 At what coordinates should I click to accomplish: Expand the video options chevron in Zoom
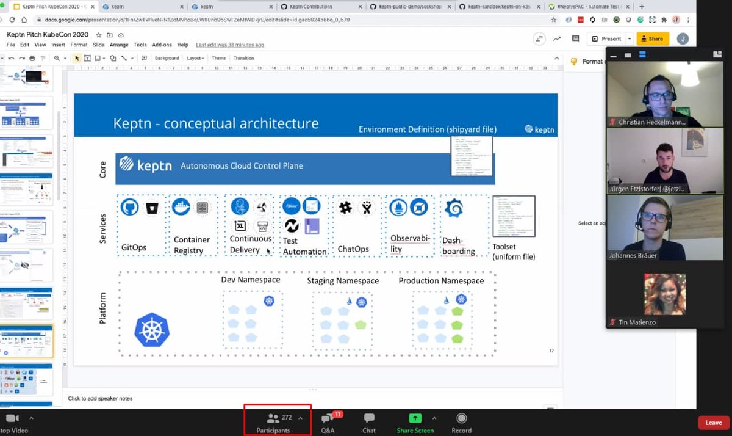tap(31, 418)
